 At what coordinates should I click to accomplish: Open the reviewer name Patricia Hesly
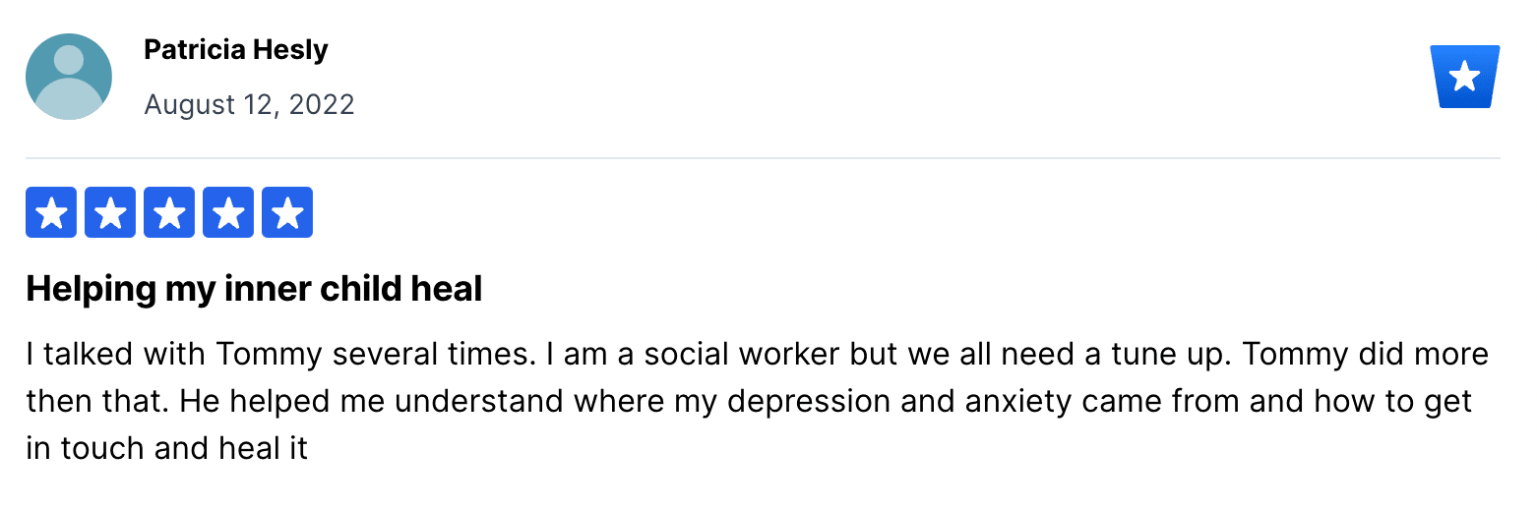pyautogui.click(x=236, y=50)
